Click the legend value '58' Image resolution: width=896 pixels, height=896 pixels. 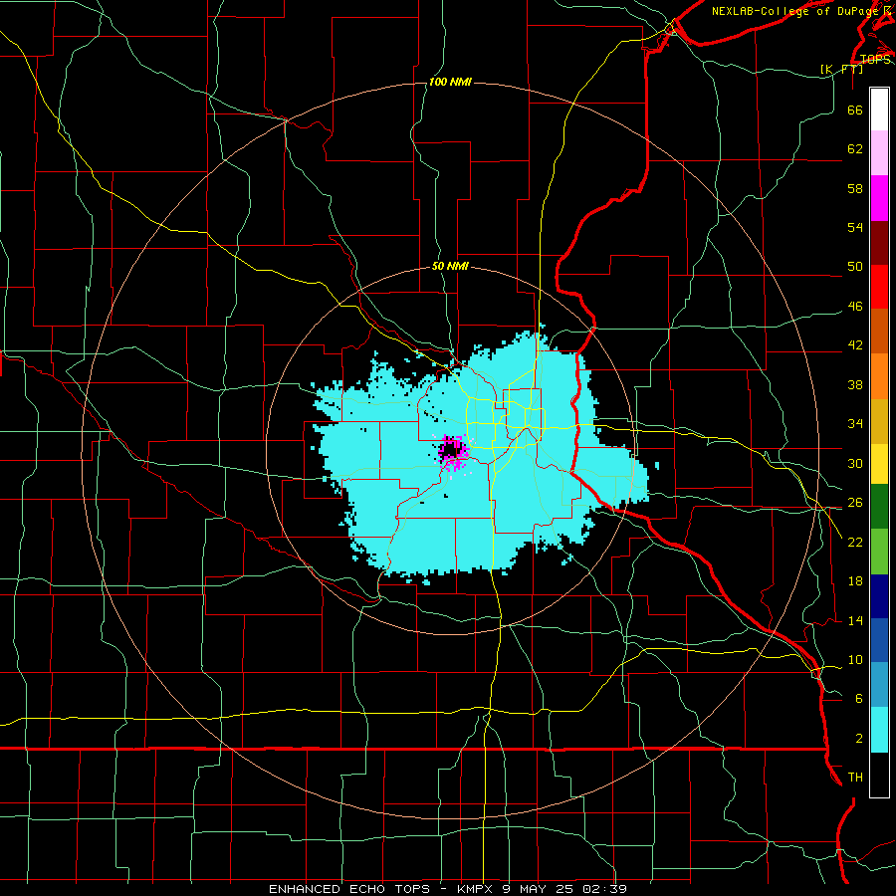coord(855,188)
